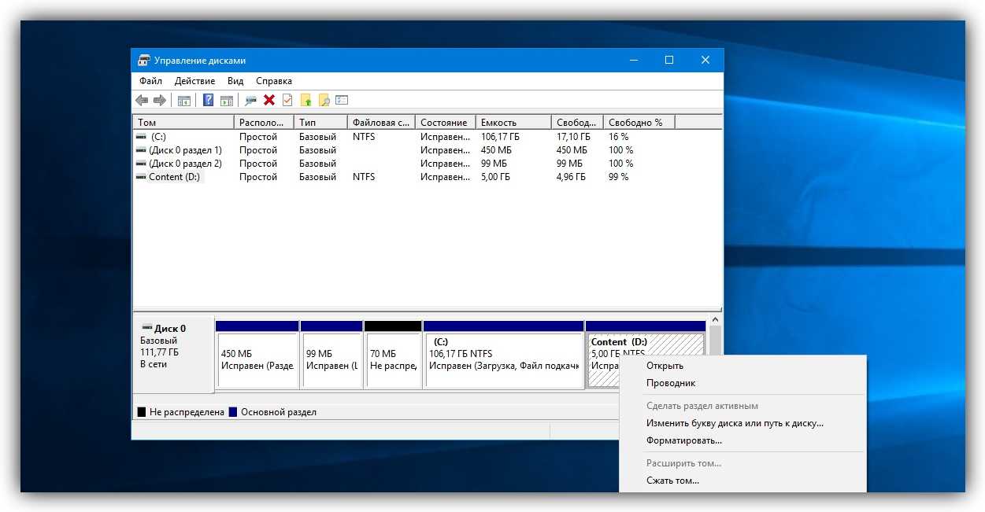Select the 70 МБ unallocated block
This screenshot has width=985, height=512.
point(393,354)
